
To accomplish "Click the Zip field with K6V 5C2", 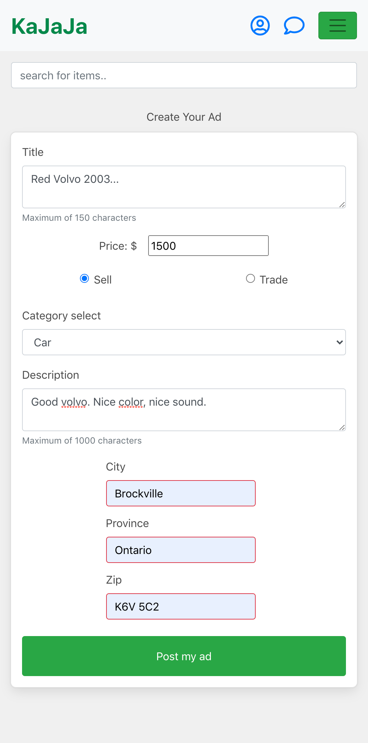I will [x=181, y=606].
